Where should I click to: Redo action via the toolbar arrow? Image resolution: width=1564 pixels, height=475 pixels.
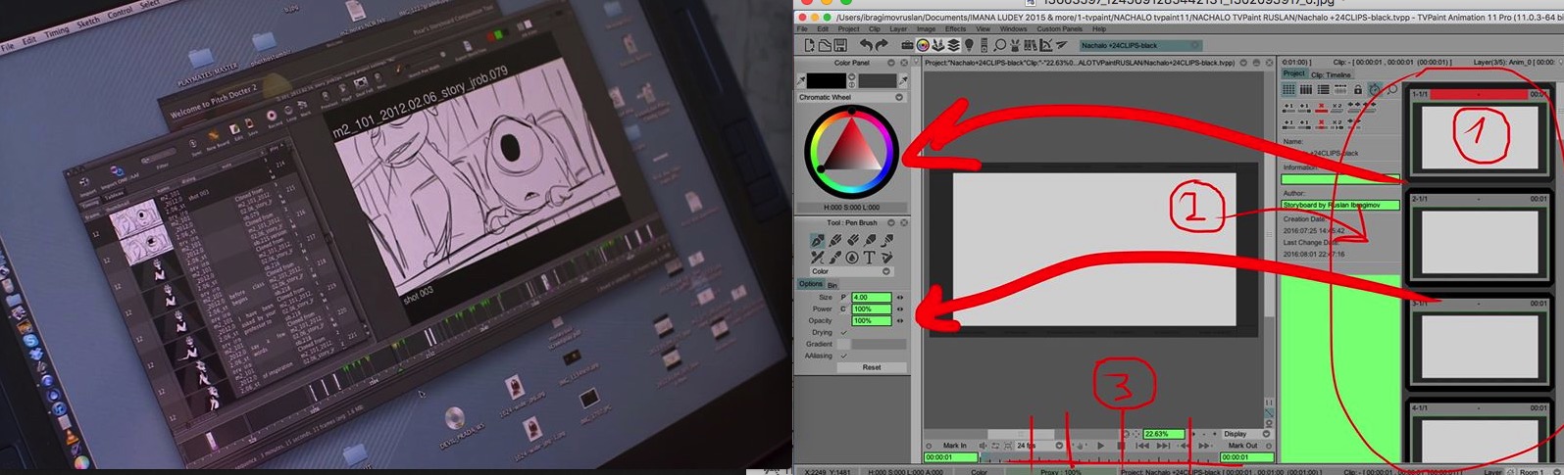882,45
